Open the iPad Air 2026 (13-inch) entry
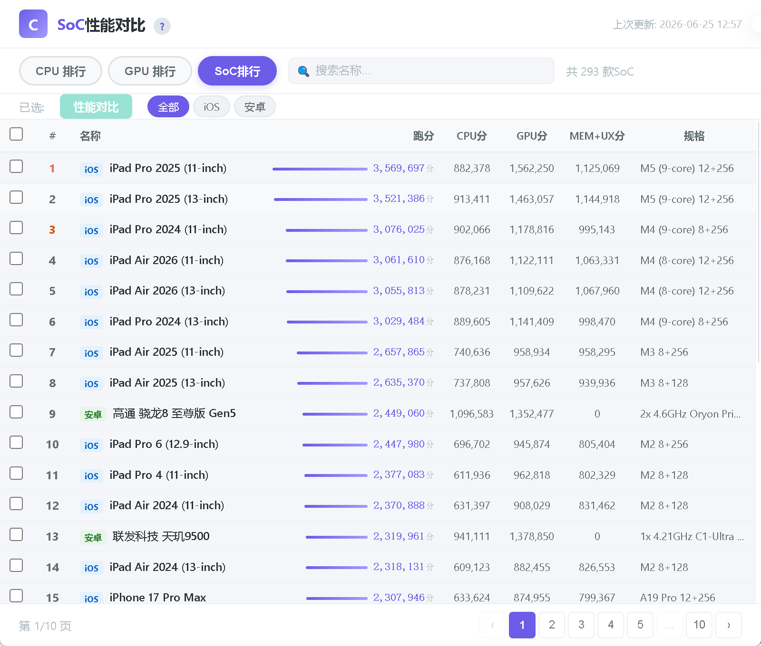Viewport: 761px width, 646px height. 167,291
